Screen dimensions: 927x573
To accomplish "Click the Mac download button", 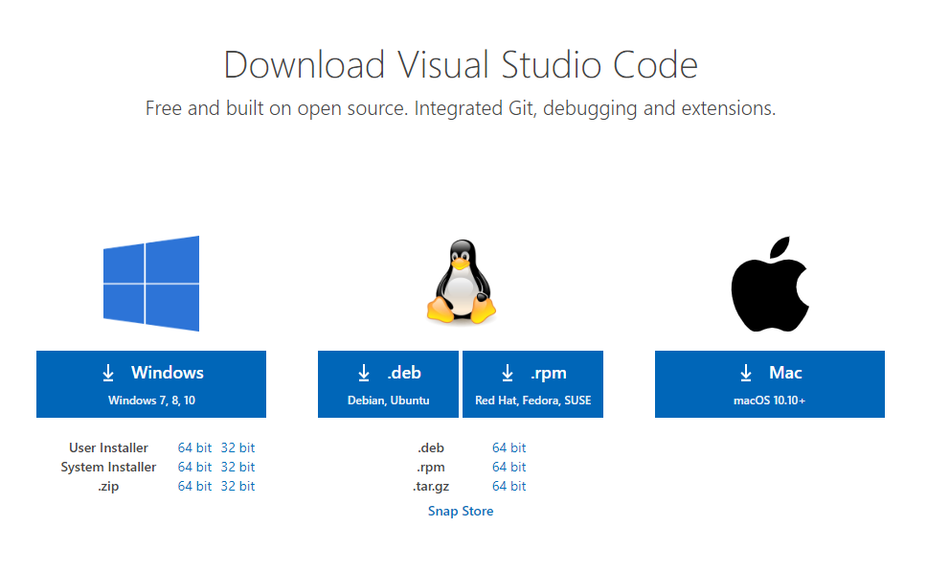I will coord(770,384).
